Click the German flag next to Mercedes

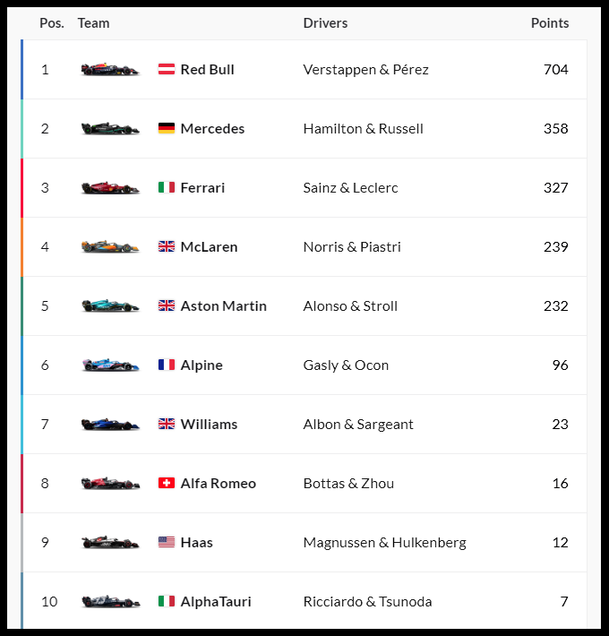[167, 129]
